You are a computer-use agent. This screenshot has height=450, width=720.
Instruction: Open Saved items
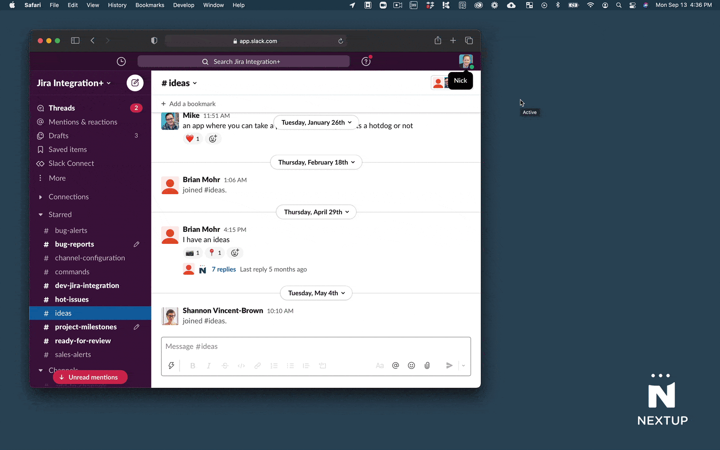pyautogui.click(x=90, y=150)
